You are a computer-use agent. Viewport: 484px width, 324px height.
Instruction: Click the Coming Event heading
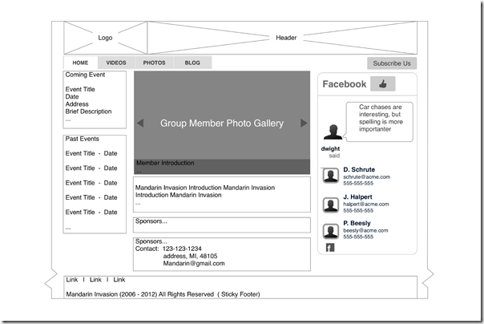click(x=85, y=75)
